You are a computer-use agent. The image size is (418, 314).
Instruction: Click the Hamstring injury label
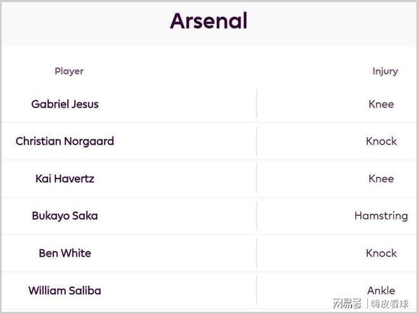[381, 216]
